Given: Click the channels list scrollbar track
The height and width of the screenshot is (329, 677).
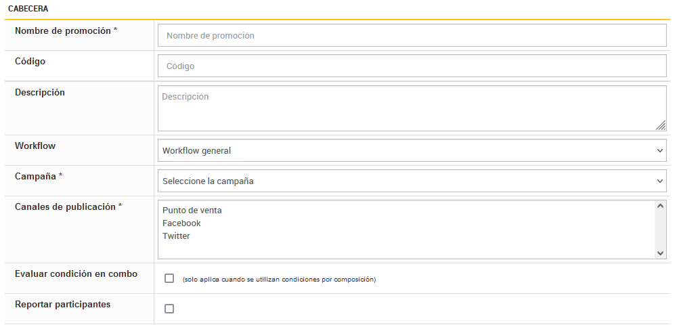Looking at the screenshot, I should pos(661,230).
